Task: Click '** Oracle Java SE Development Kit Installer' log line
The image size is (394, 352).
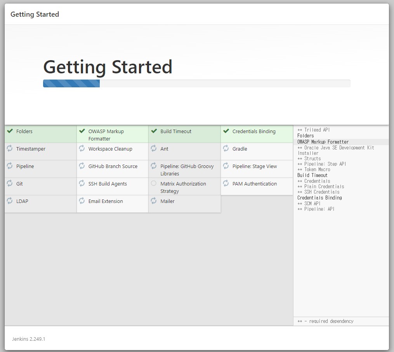Action: [x=336, y=150]
